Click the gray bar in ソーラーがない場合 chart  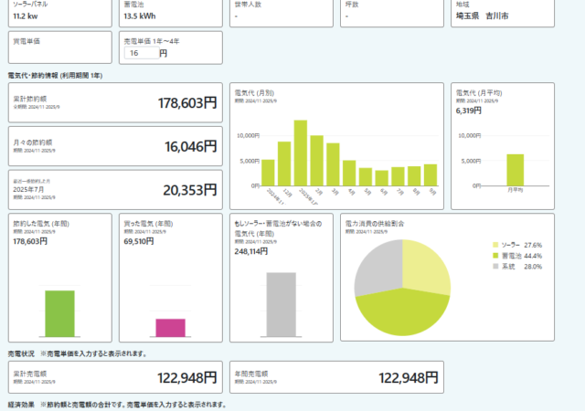click(x=281, y=304)
